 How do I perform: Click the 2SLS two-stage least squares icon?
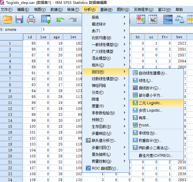135,148
